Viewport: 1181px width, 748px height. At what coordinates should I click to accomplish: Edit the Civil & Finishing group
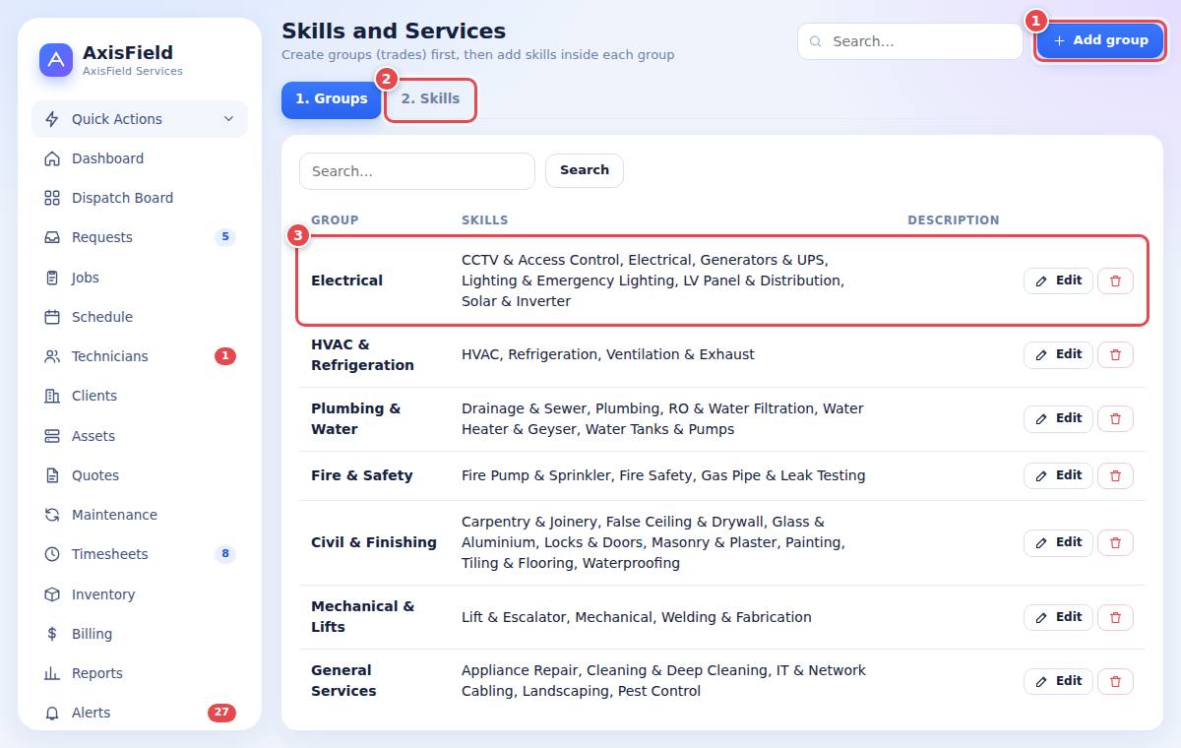pos(1058,542)
